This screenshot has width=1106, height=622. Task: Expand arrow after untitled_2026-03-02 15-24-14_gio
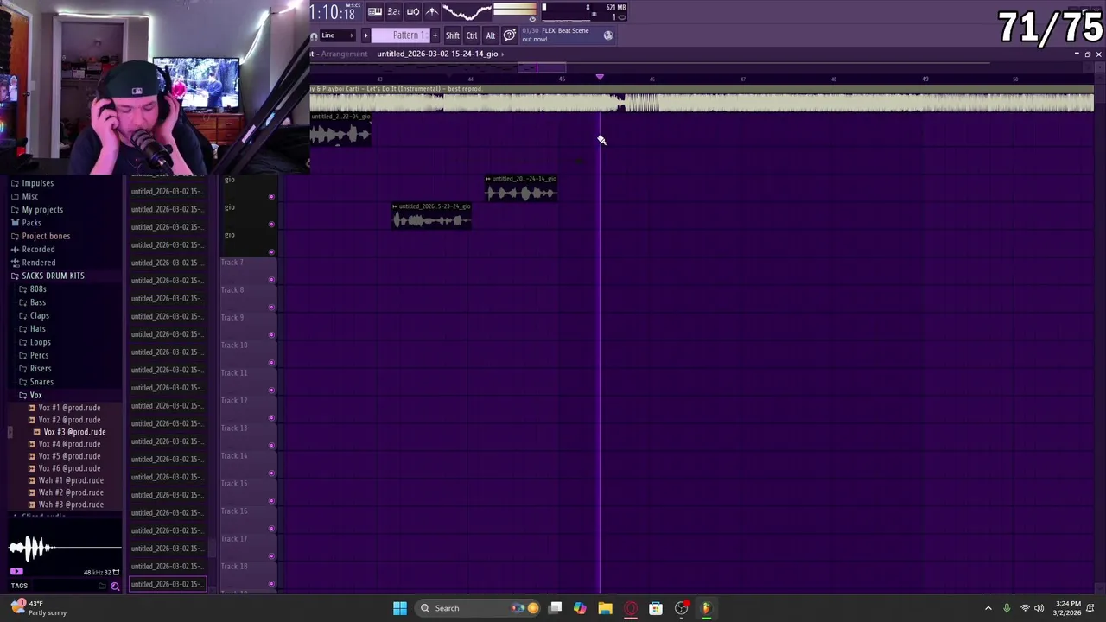[x=503, y=54]
